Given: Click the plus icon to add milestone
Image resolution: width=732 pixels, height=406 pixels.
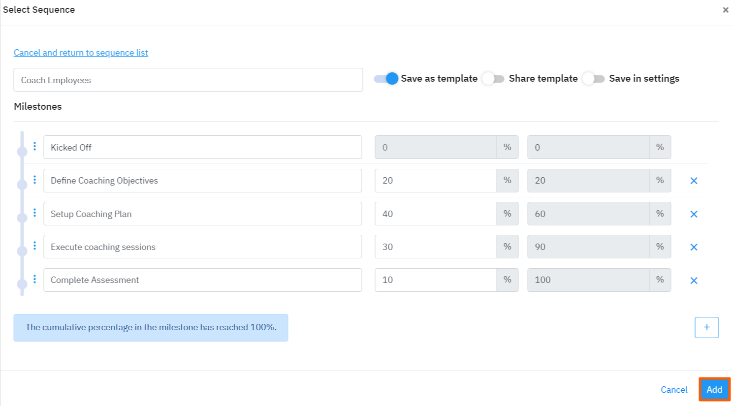Looking at the screenshot, I should [706, 327].
